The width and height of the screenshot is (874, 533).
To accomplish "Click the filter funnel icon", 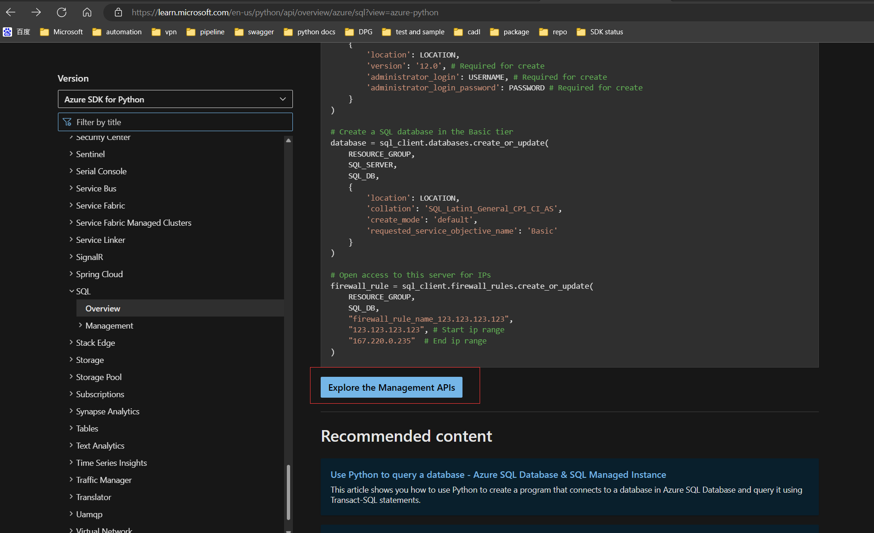I will coord(67,122).
